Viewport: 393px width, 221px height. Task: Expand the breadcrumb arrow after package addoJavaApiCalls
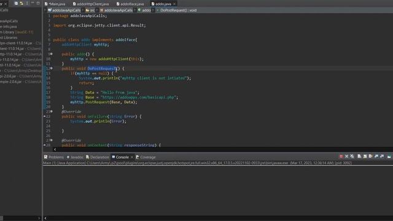click(135, 10)
